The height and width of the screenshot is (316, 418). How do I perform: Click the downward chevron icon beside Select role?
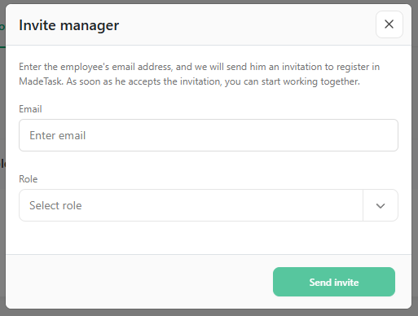pos(381,206)
